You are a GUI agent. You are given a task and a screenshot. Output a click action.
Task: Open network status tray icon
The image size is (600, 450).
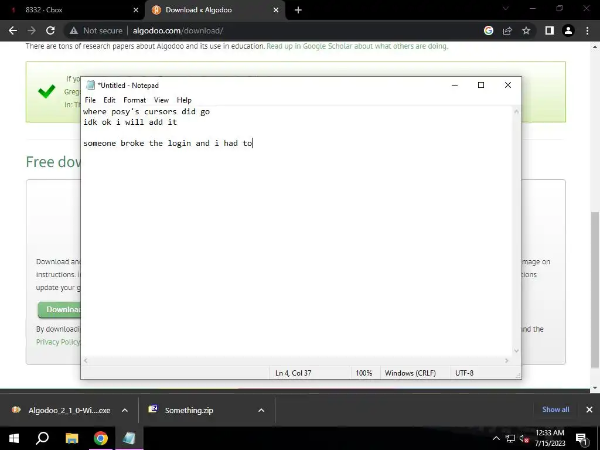tap(510, 438)
